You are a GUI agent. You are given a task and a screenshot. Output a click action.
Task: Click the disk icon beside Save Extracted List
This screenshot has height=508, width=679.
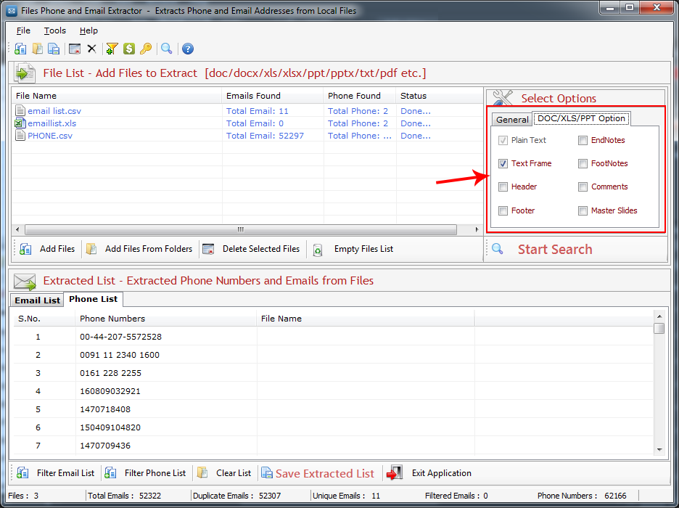[x=267, y=473]
